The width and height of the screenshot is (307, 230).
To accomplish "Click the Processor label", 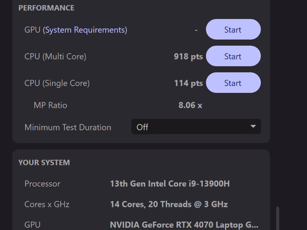I will point(42,184).
